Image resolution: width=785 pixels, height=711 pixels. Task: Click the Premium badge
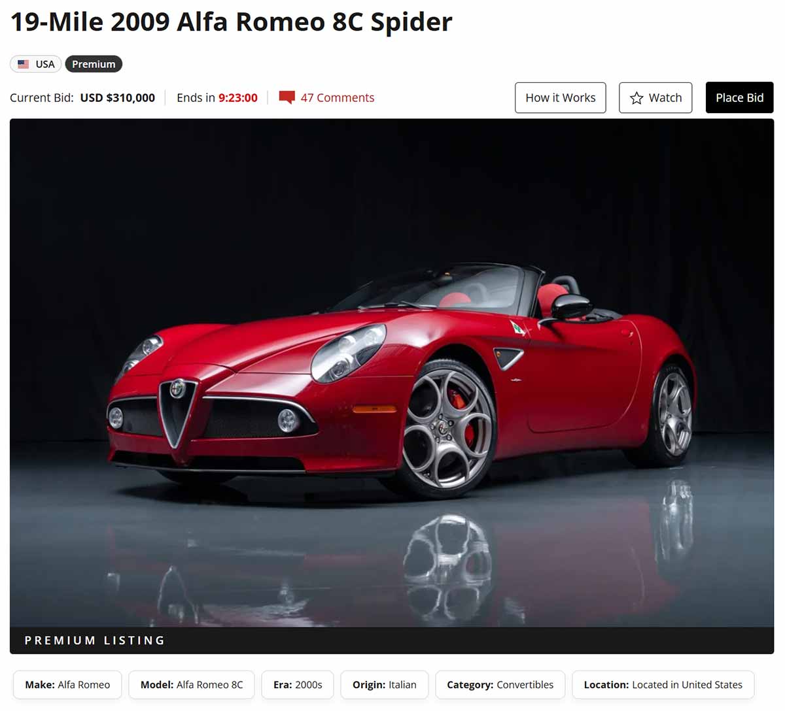(94, 64)
